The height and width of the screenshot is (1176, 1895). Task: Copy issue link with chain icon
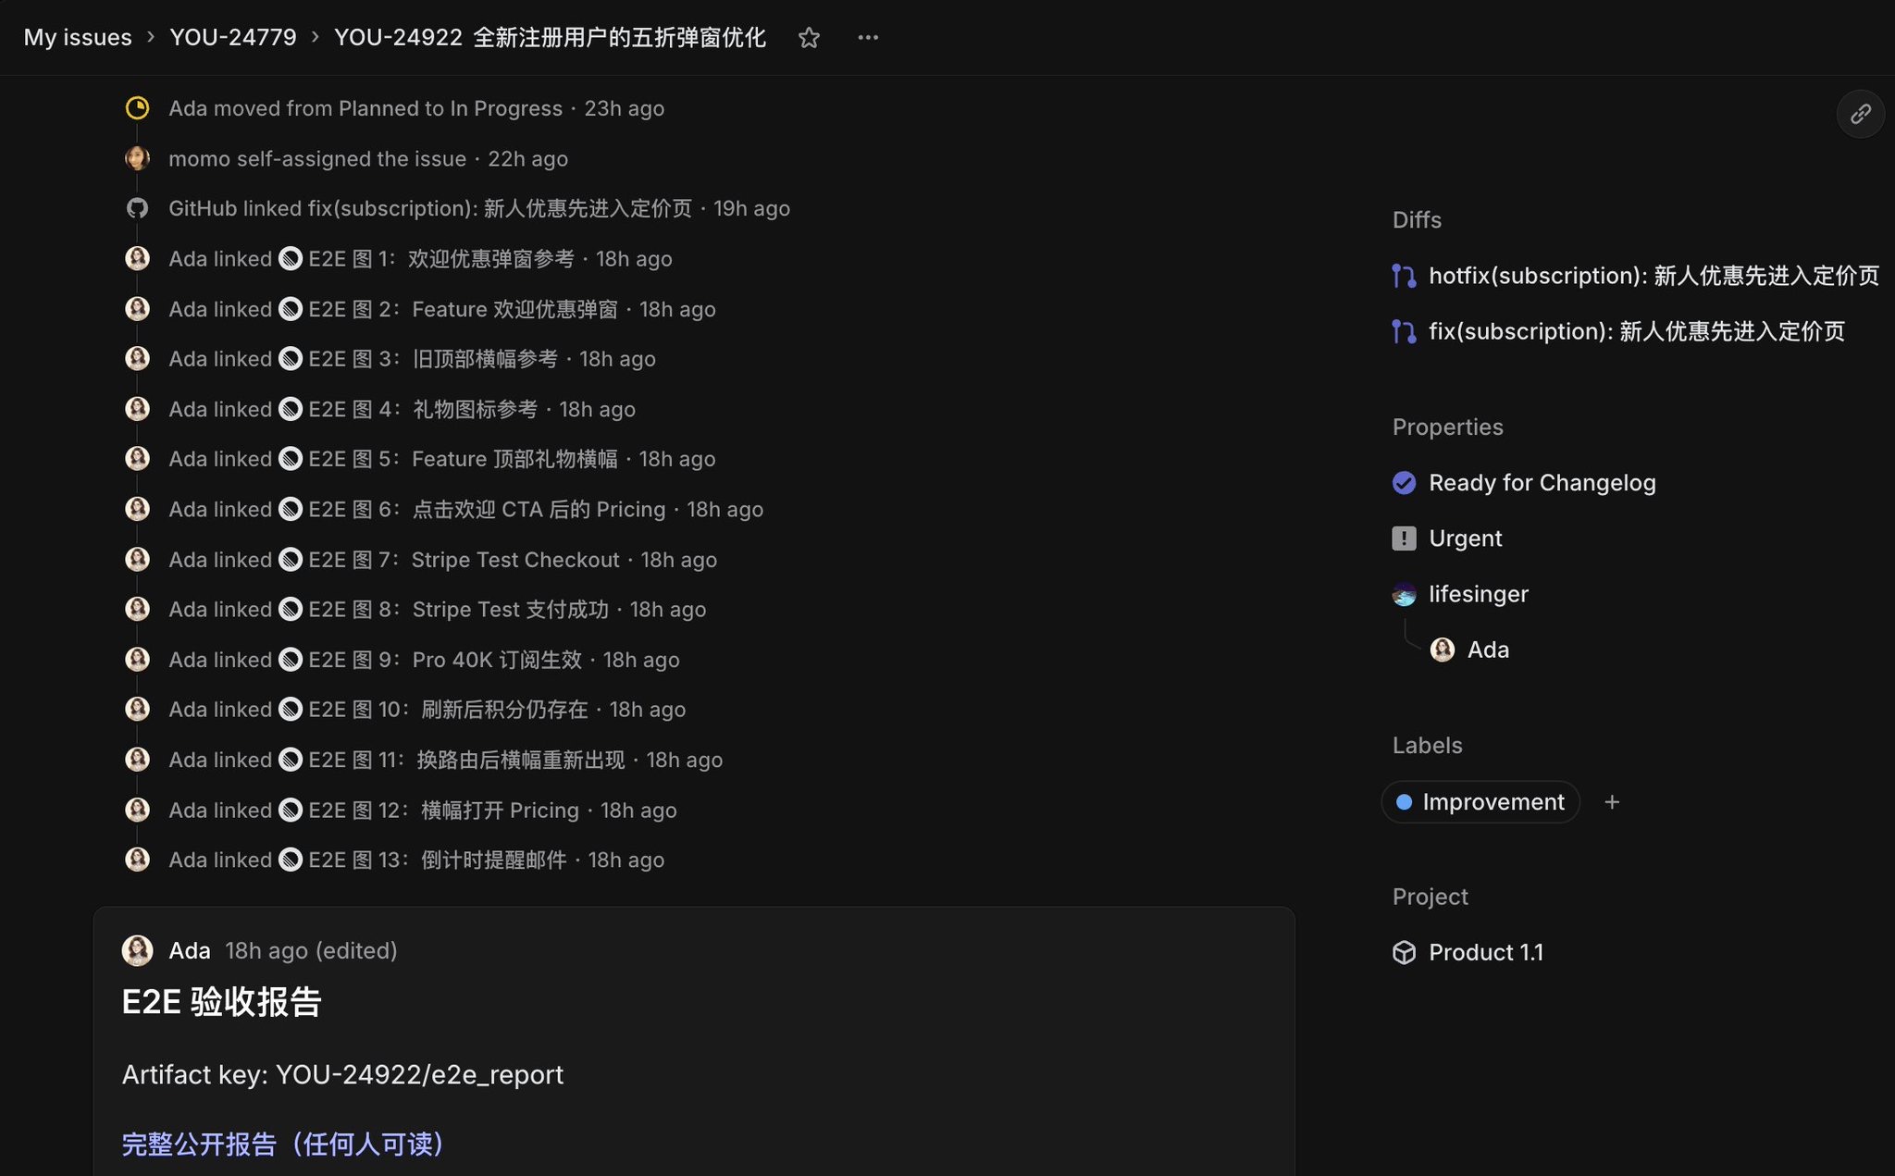pos(1860,115)
